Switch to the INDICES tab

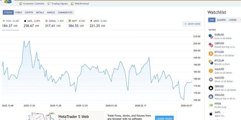[51, 12]
